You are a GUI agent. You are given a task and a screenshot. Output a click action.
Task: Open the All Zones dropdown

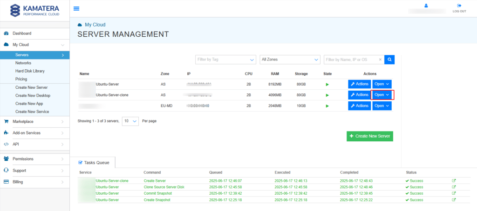[x=290, y=59]
